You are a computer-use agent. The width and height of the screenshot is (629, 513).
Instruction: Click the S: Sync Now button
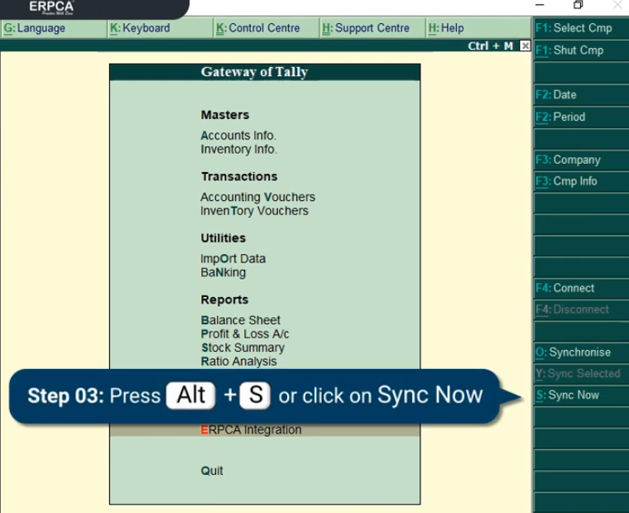pyautogui.click(x=581, y=395)
